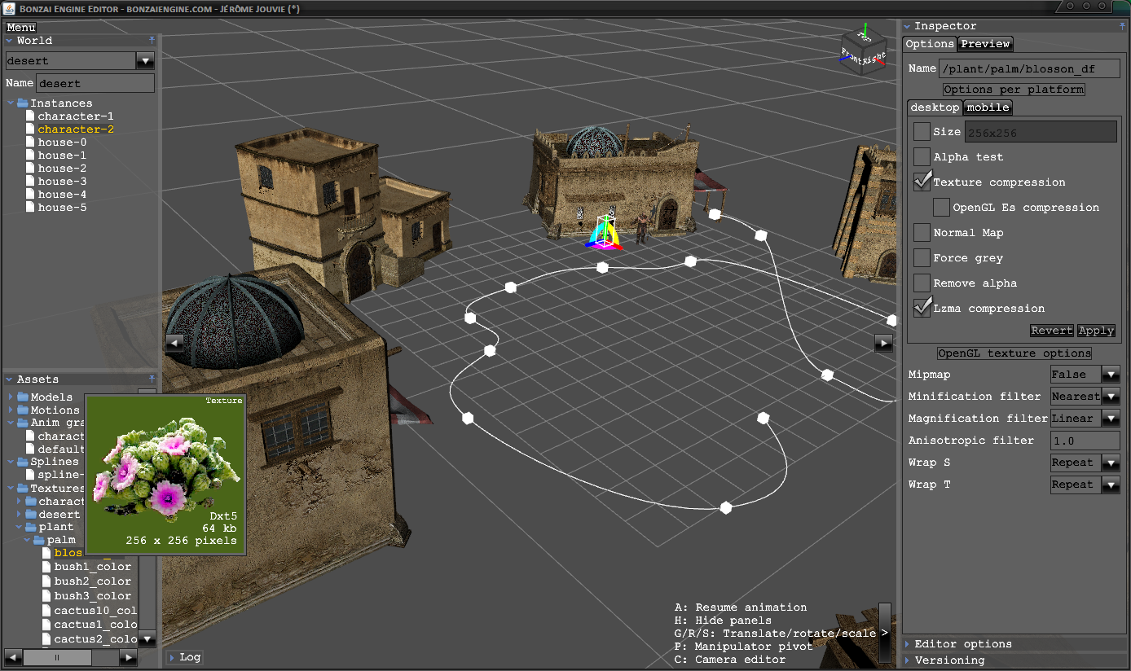This screenshot has height=671, width=1131.
Task: Click the Assets horizontal scrollbar thumb
Action: tap(57, 657)
